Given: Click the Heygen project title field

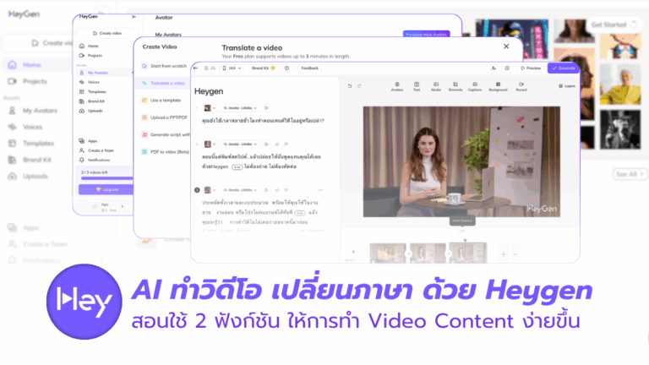Looking at the screenshot, I should pos(209,91).
